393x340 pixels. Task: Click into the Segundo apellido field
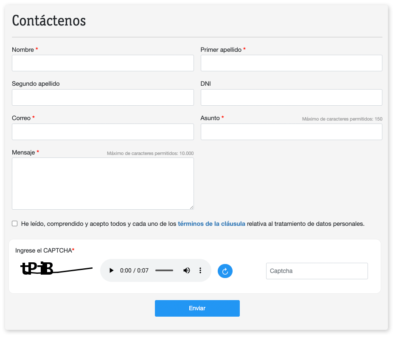pyautogui.click(x=103, y=97)
